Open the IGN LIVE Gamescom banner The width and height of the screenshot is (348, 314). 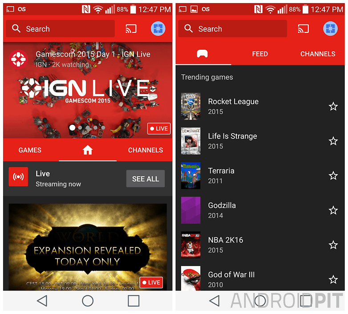[x=88, y=91]
